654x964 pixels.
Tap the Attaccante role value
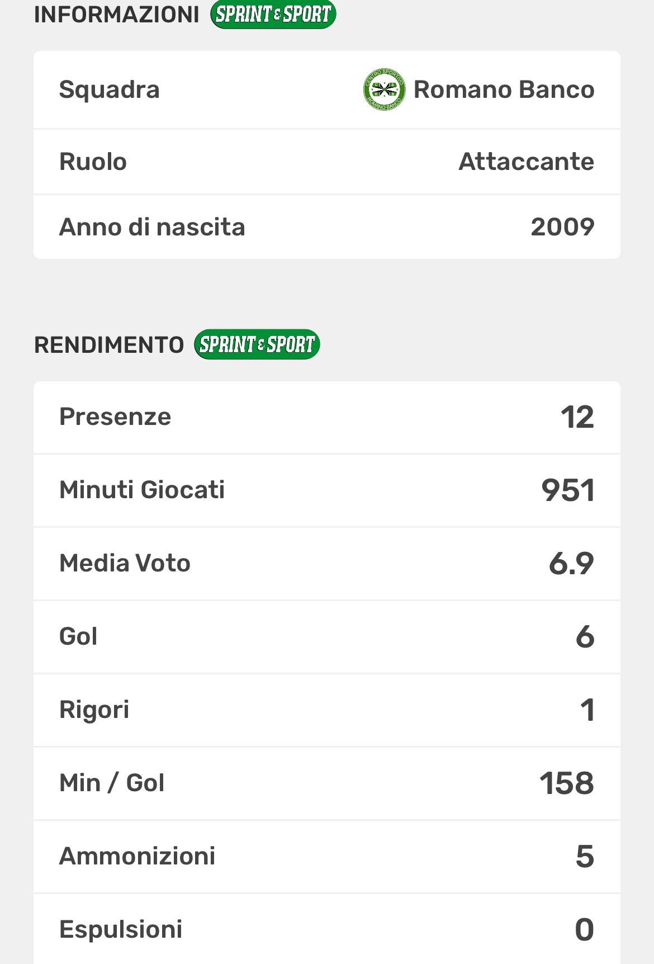tap(526, 162)
